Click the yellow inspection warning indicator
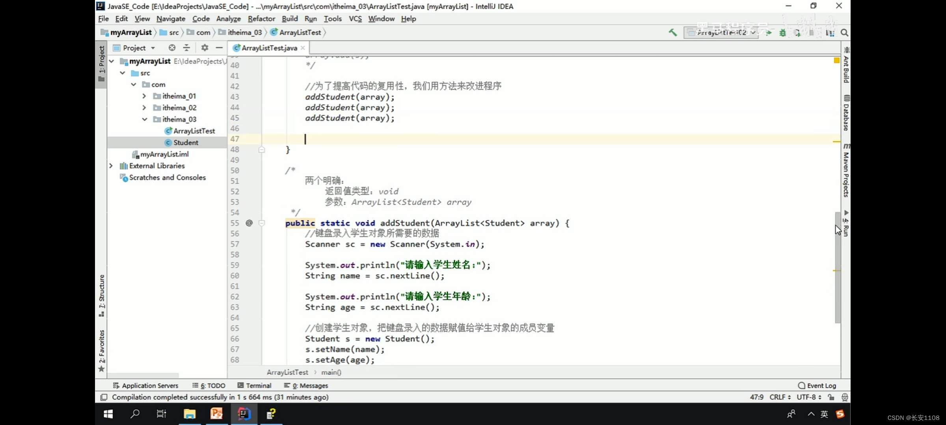 (x=836, y=60)
